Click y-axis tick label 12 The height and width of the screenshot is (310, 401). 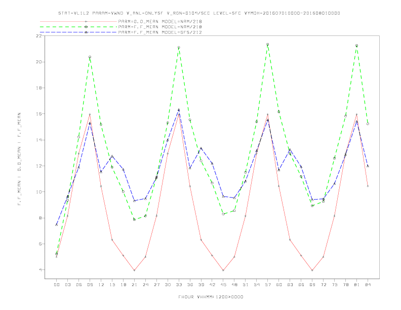pyautogui.click(x=39, y=166)
